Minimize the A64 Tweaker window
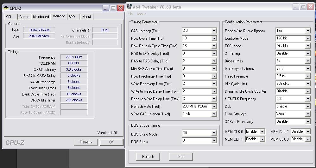Image resolution: width=316 pixels, height=168 pixels. click(x=296, y=7)
